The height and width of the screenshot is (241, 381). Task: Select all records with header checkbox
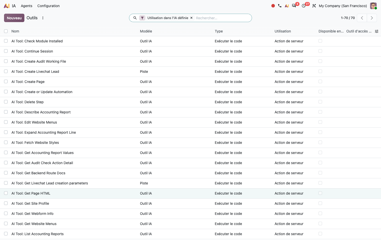(x=6, y=31)
